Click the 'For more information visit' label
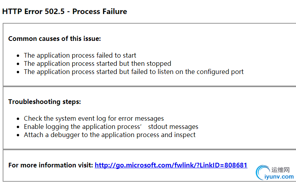The image size is (296, 183). click(51, 165)
